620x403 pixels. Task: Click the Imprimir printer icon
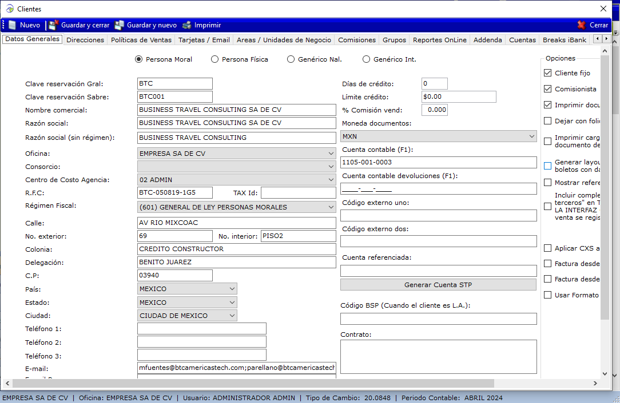[x=186, y=25]
